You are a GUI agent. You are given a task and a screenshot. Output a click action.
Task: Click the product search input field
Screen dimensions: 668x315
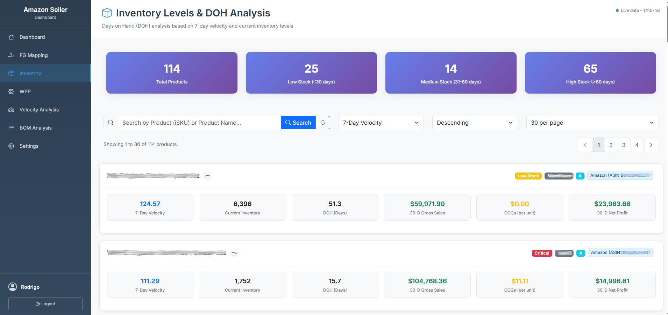coord(199,123)
